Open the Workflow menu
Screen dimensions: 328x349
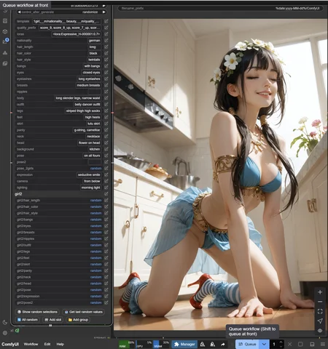click(x=31, y=344)
